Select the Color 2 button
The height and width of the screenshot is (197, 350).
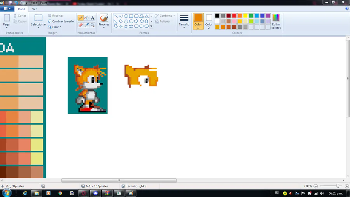tap(209, 21)
